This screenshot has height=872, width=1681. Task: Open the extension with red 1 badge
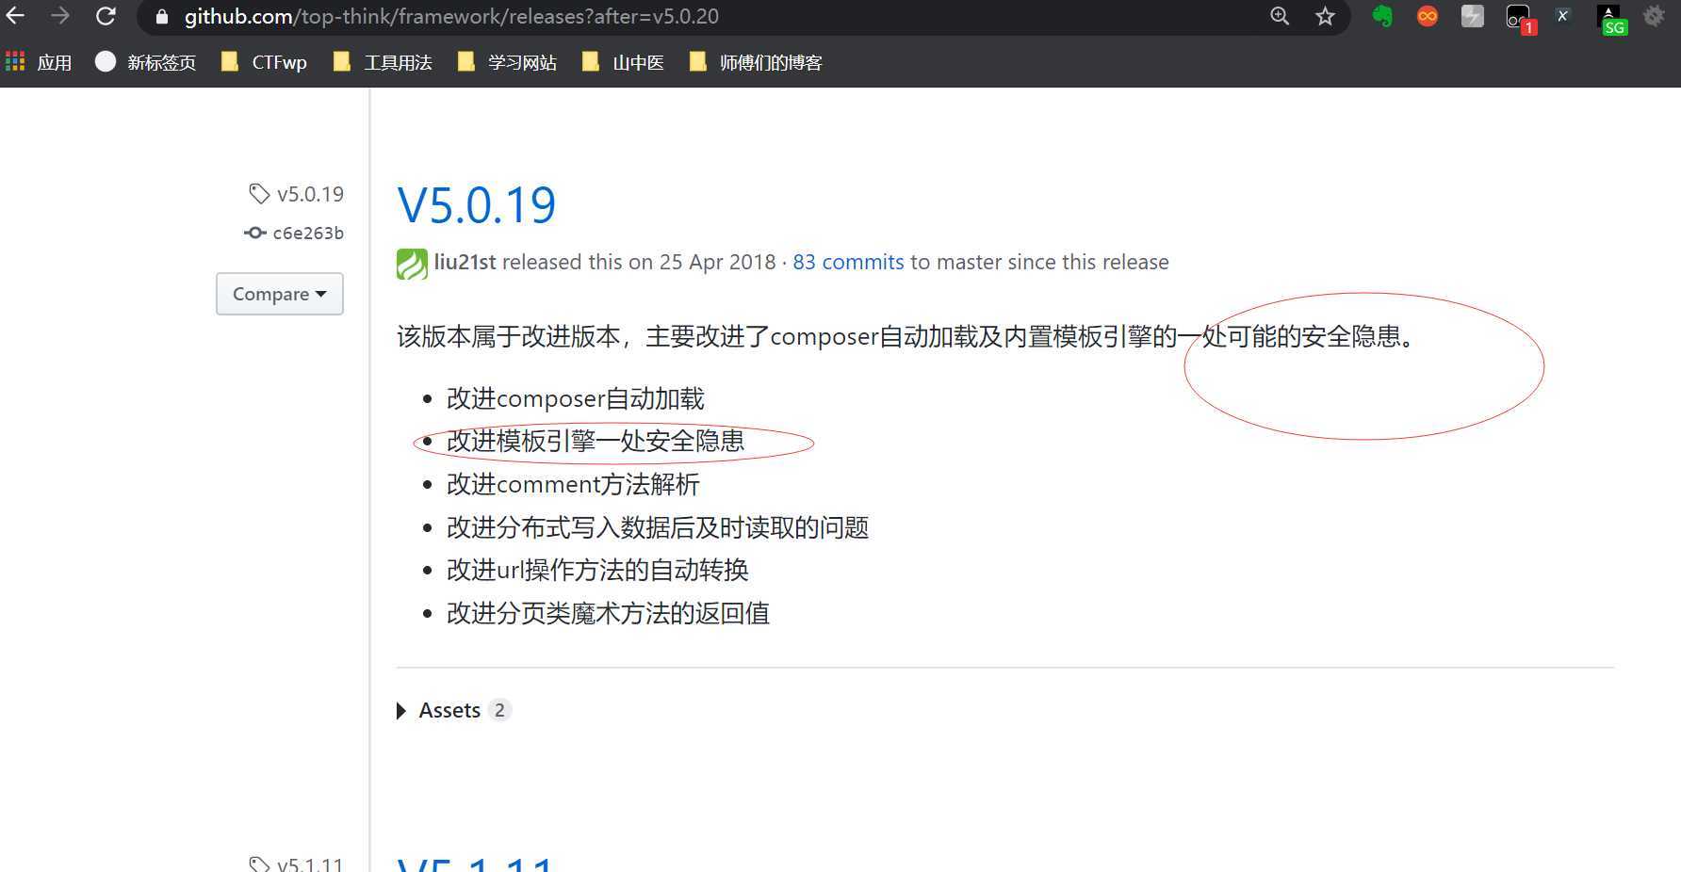(x=1520, y=19)
